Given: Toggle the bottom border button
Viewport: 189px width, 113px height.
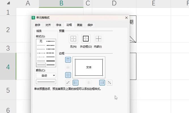Looking at the screenshot, I should click(68, 75).
